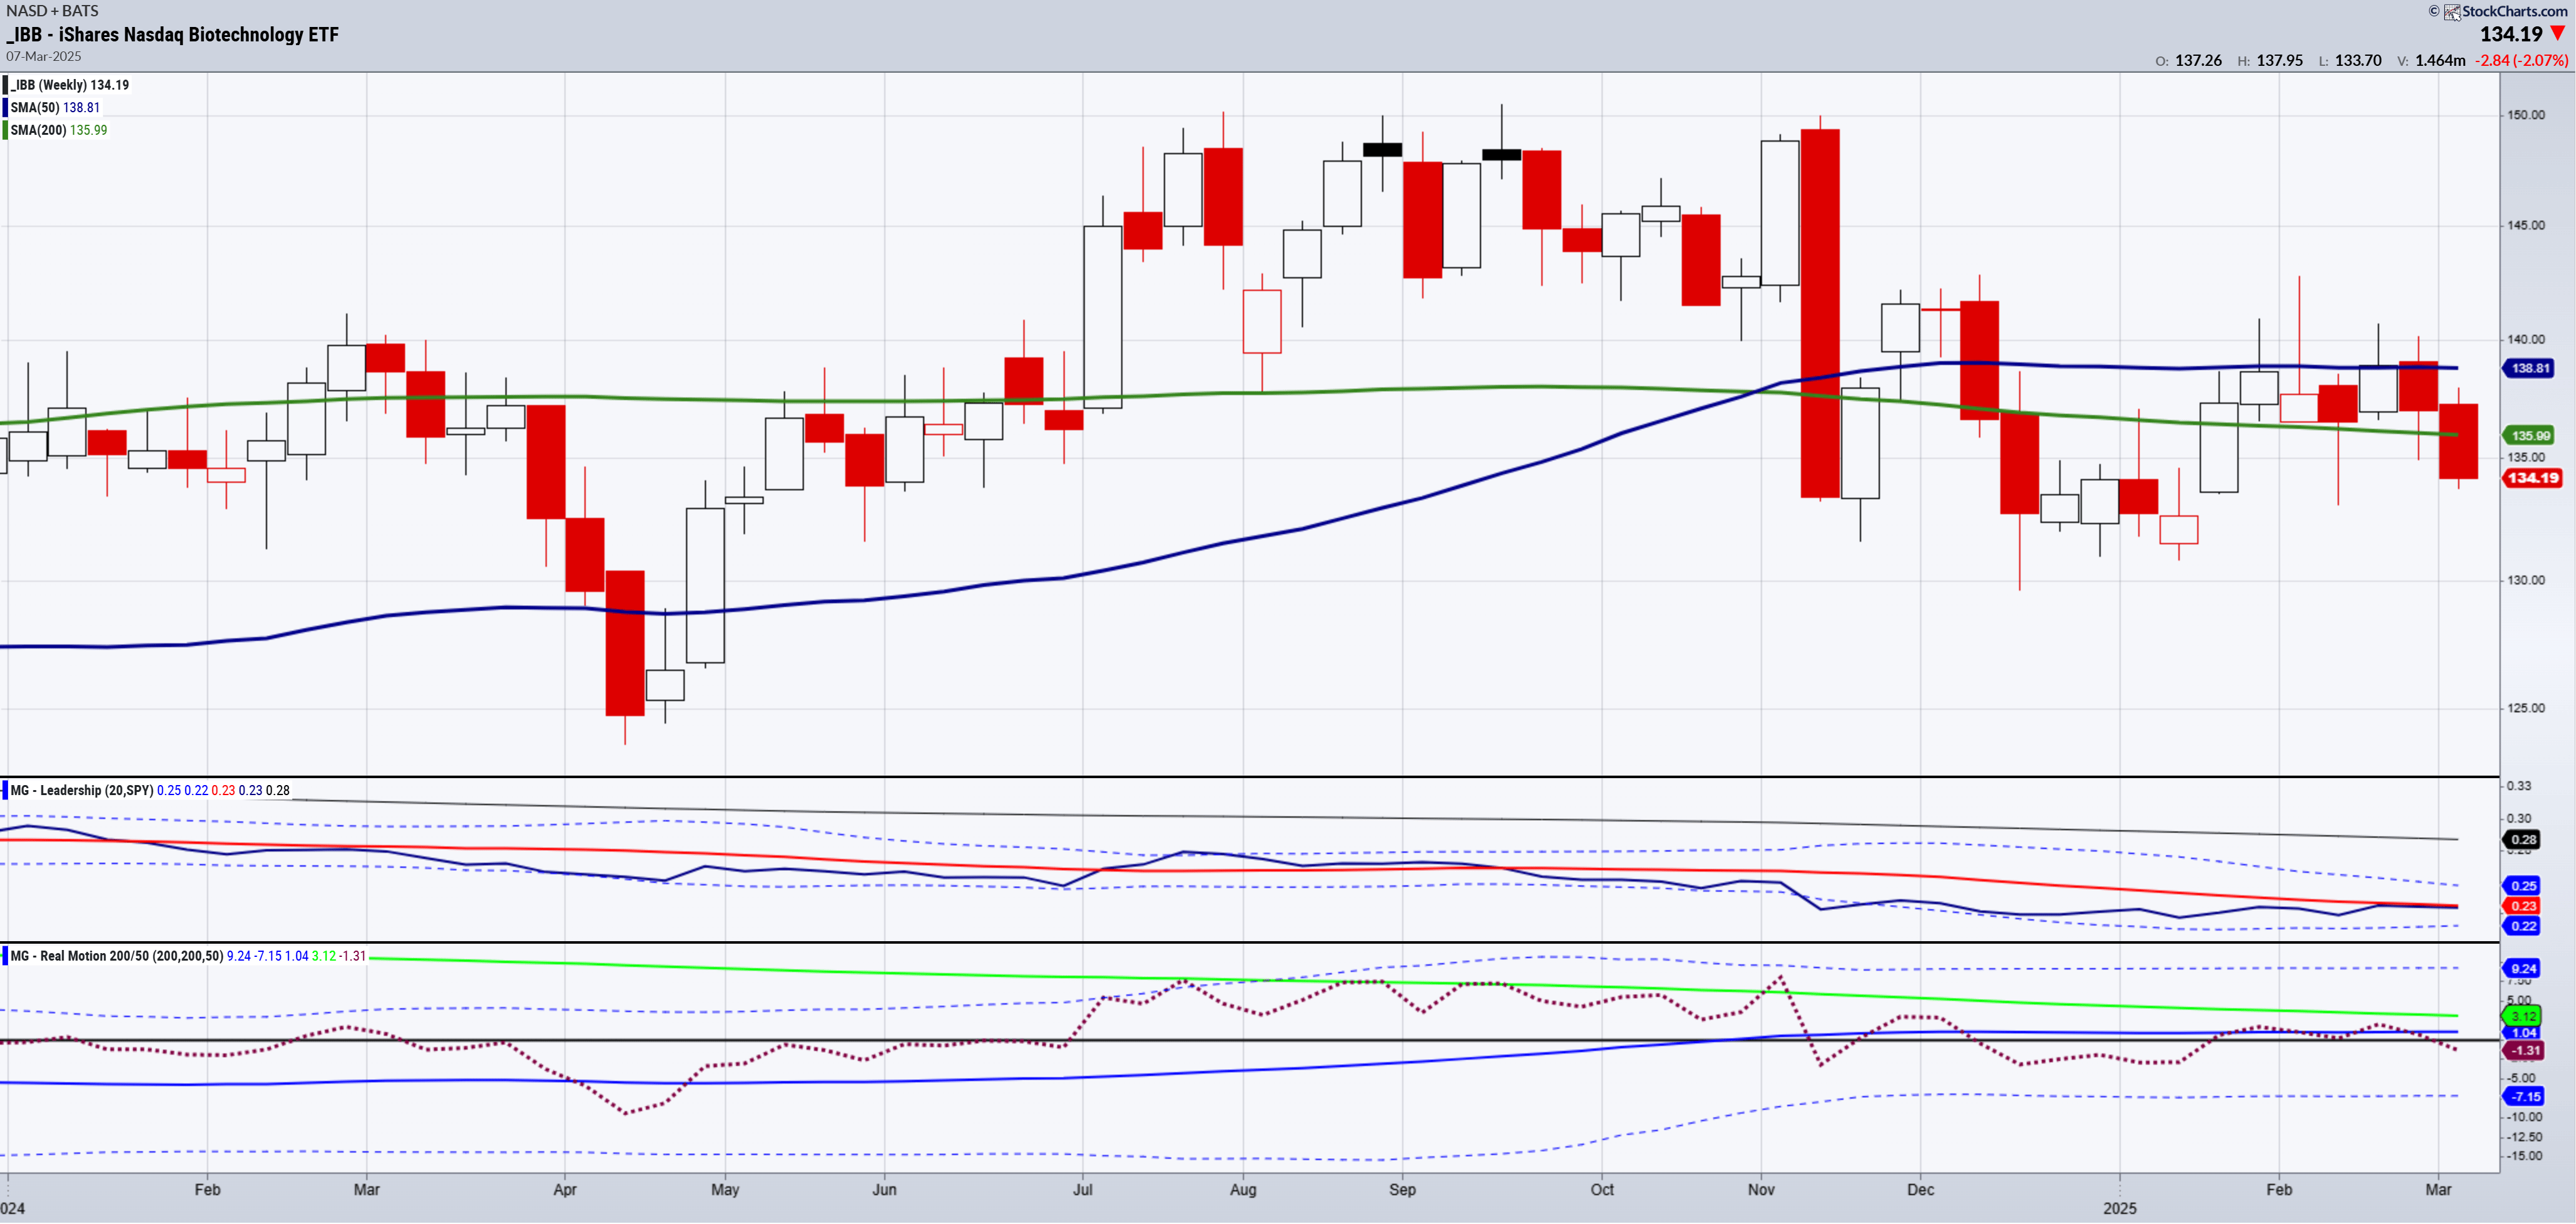Click the Apr label on time axis
The image size is (2576, 1224).
(565, 1190)
